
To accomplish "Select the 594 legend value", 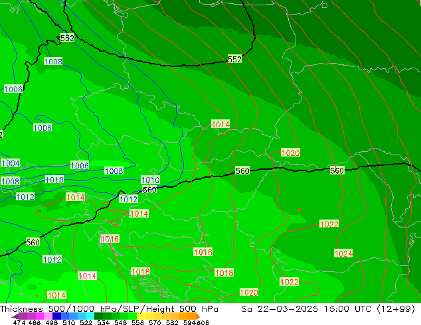I will [189, 322].
